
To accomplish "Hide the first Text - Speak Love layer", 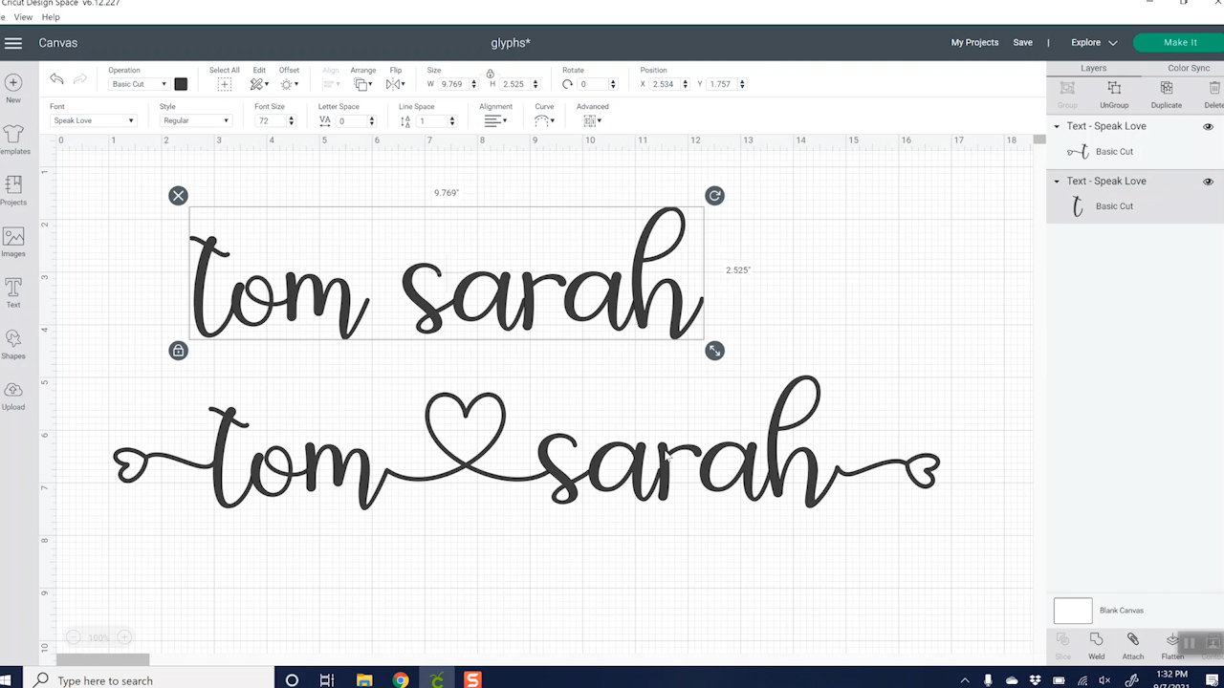I will pyautogui.click(x=1208, y=126).
